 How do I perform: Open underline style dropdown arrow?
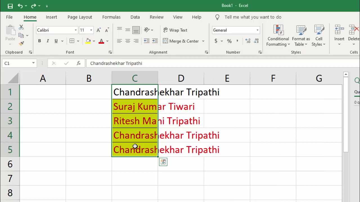(62, 41)
